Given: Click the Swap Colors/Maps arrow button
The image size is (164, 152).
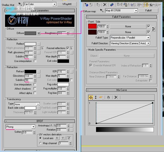Looking at the screenshot, I should tap(153, 29).
